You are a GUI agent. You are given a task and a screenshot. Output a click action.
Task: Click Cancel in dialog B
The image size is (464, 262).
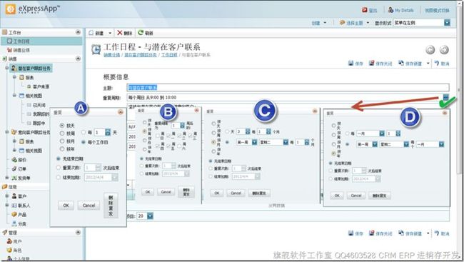point(166,192)
